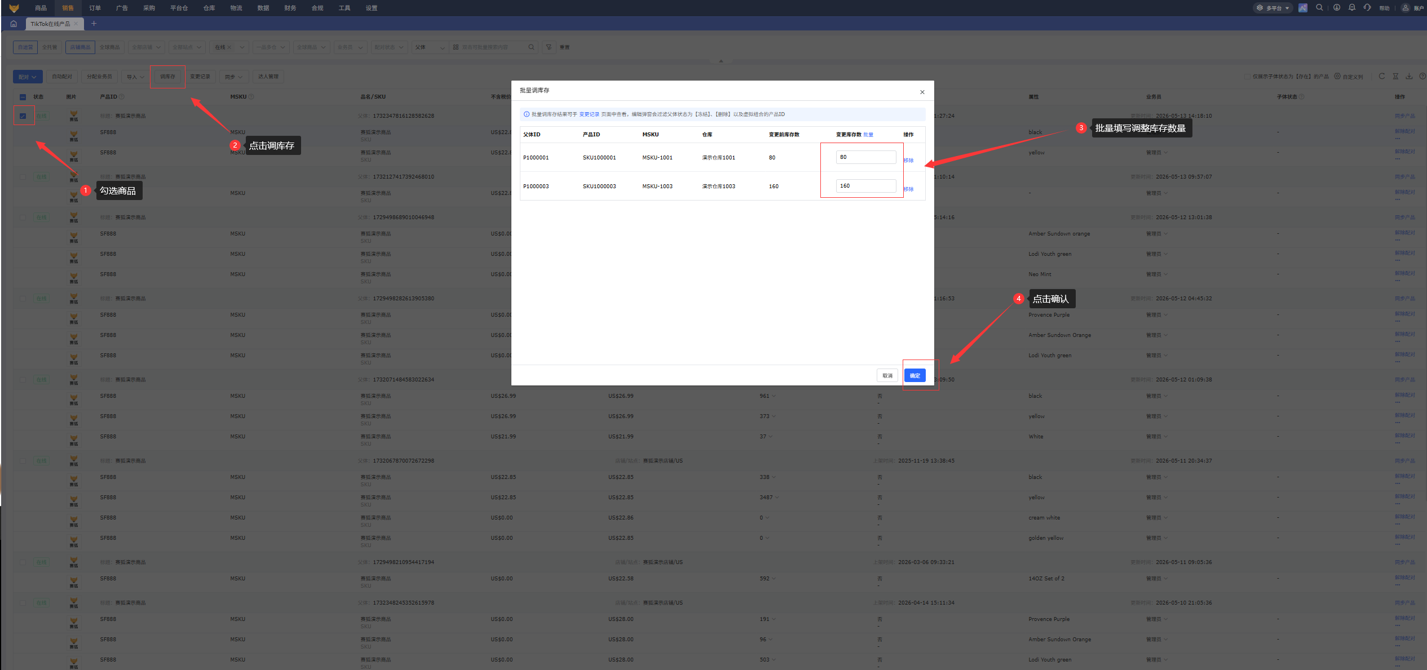Viewport: 1427px width, 670px height.
Task: Open download center icon in top bar
Action: (1336, 8)
